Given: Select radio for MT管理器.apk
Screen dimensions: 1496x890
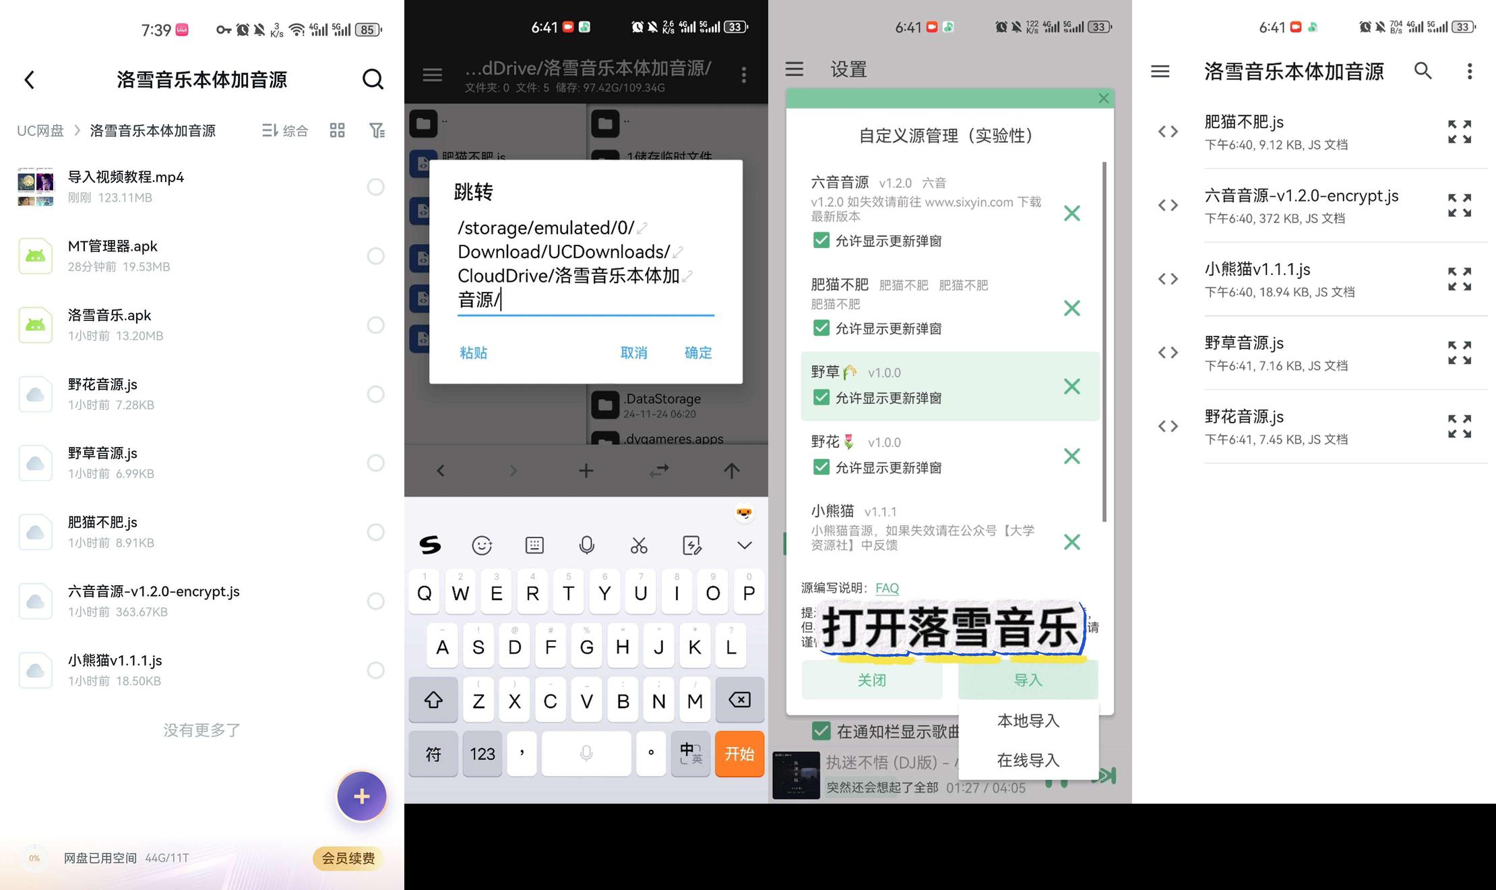Looking at the screenshot, I should coord(375,256).
